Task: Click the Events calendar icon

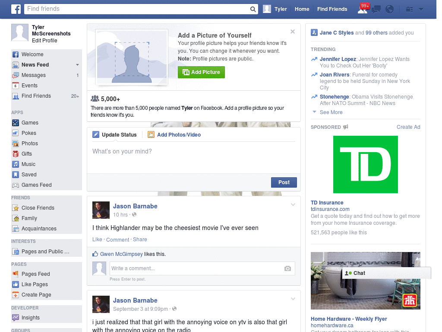Action: (16, 86)
